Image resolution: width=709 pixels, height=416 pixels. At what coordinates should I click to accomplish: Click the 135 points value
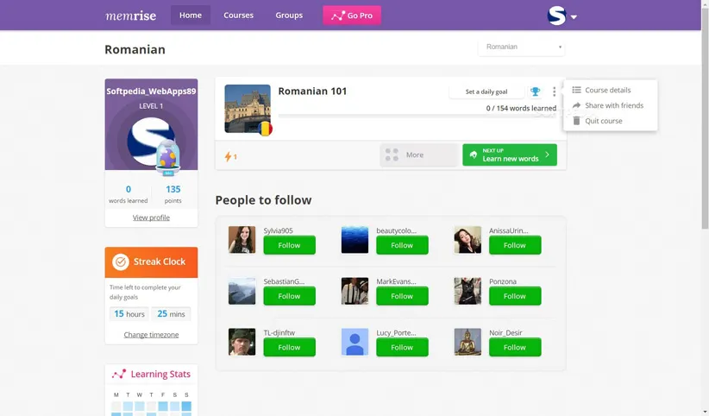pyautogui.click(x=173, y=189)
